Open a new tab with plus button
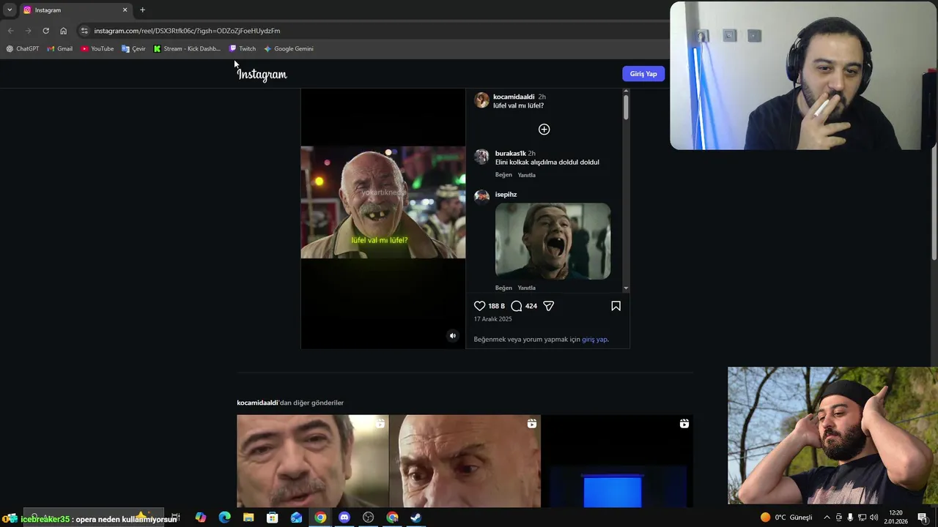 [x=142, y=10]
